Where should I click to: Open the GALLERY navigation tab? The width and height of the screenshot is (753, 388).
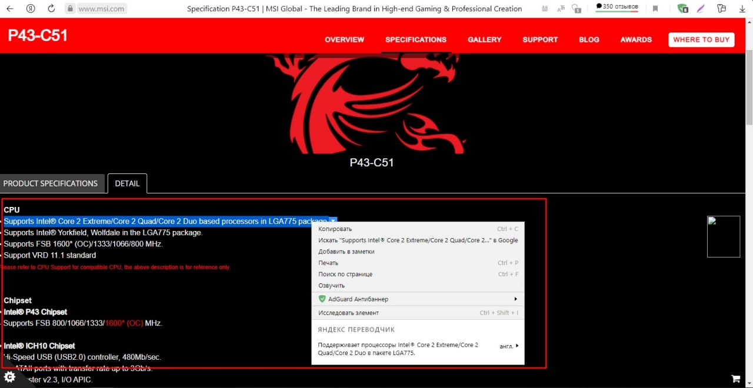485,39
